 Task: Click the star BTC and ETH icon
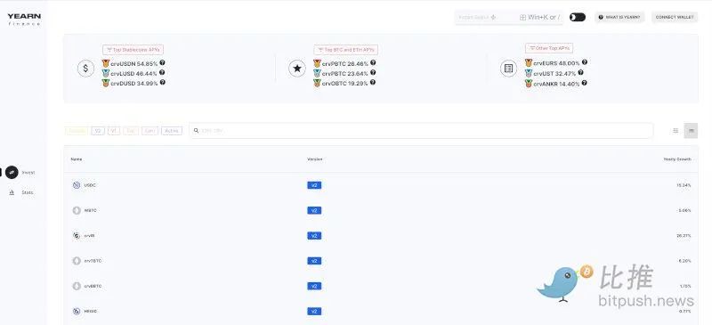point(297,69)
